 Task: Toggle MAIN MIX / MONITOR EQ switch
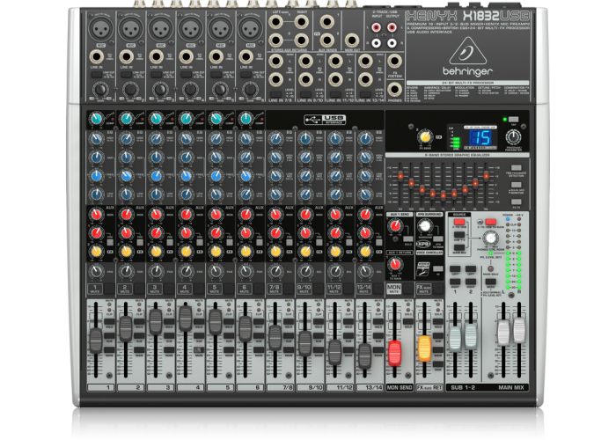(x=516, y=185)
